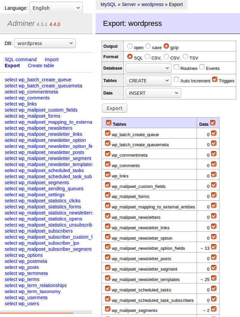Go to MySQL breadcrumb link

108,4
